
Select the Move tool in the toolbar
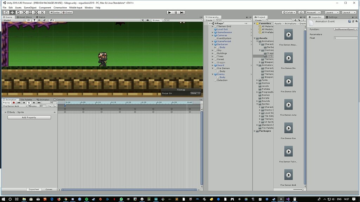pyautogui.click(x=12, y=12)
